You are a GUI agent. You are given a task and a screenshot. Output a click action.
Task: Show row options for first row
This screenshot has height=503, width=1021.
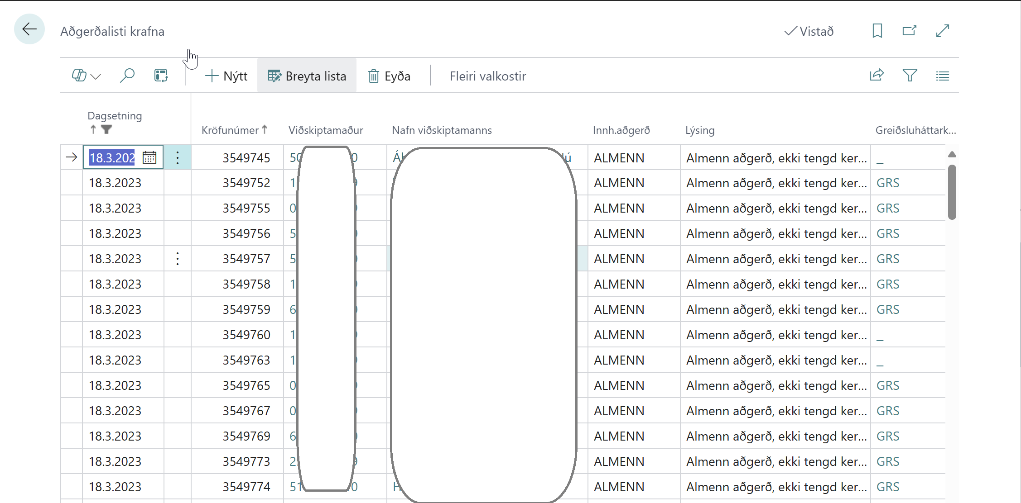[178, 157]
